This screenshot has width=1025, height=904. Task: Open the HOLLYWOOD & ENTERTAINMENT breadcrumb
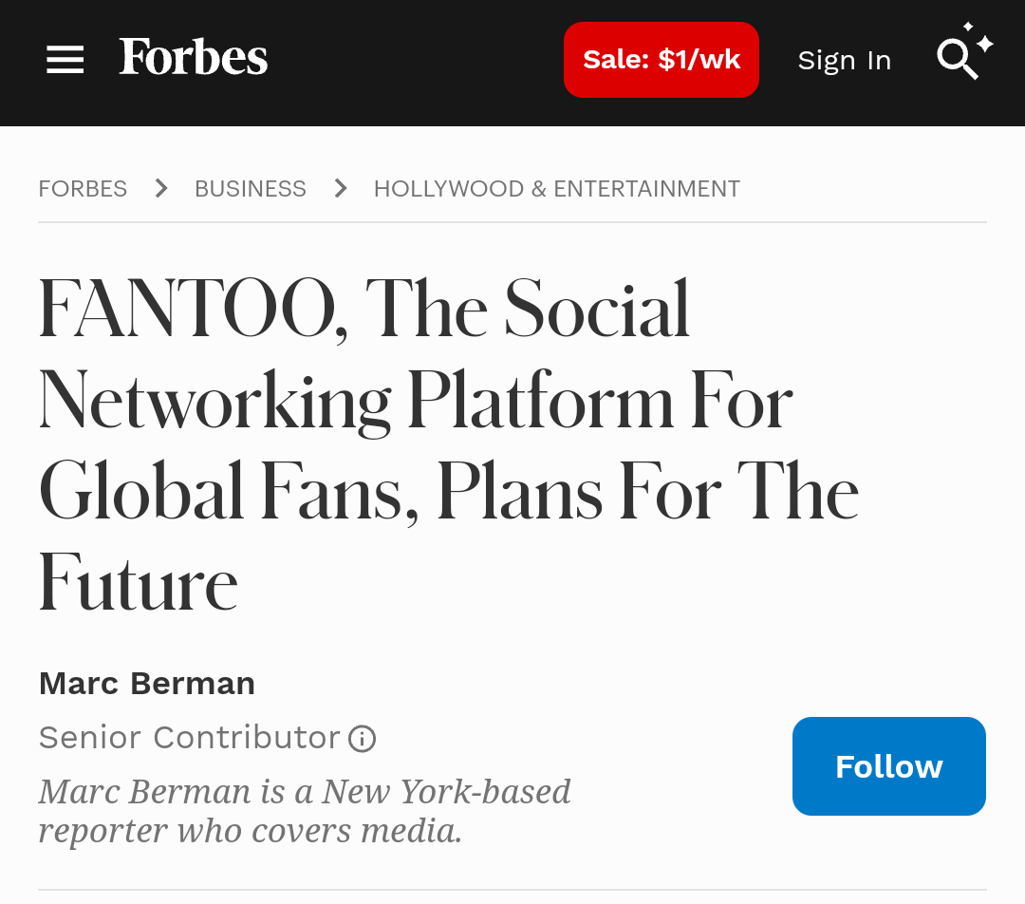coord(557,188)
